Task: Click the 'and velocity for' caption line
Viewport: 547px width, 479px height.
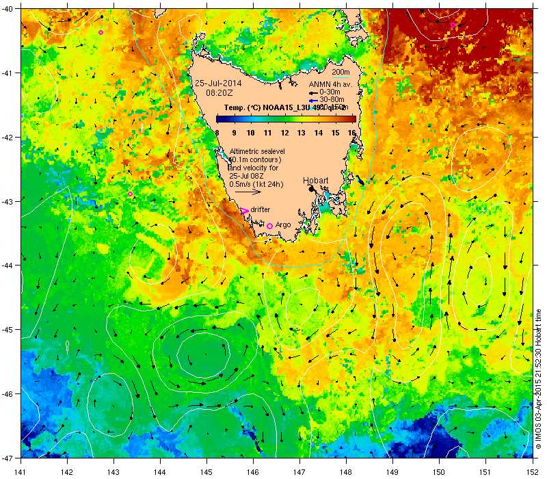Action: pyautogui.click(x=254, y=168)
